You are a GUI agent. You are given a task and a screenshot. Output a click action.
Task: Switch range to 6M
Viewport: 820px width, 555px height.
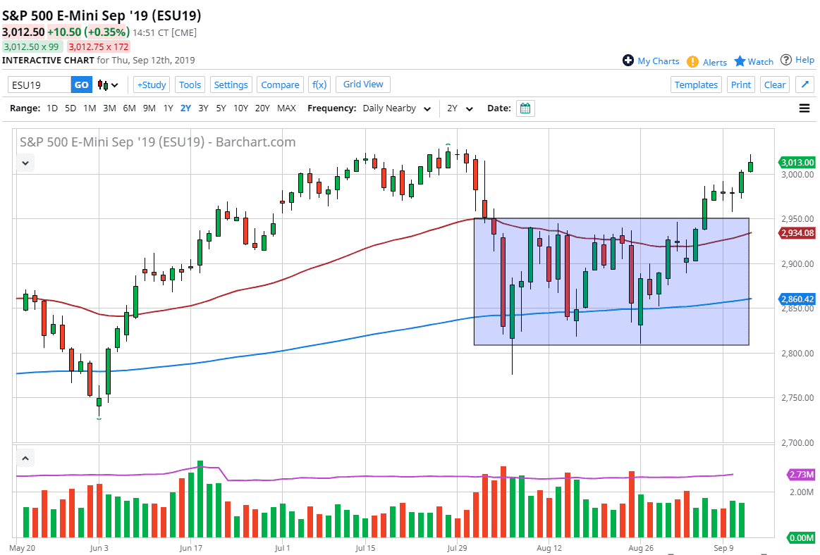coord(129,108)
